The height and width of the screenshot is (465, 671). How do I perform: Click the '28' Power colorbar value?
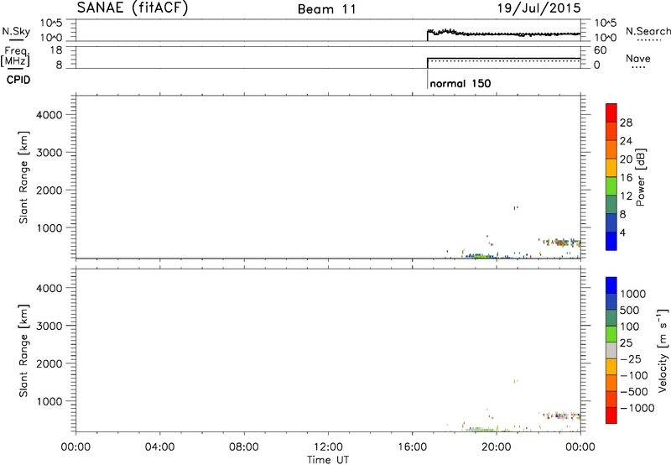626,123
